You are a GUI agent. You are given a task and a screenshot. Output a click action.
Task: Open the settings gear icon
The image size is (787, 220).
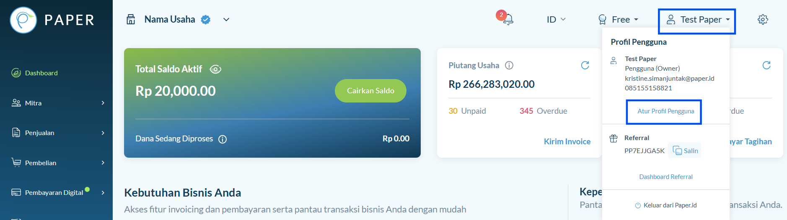[x=763, y=19]
